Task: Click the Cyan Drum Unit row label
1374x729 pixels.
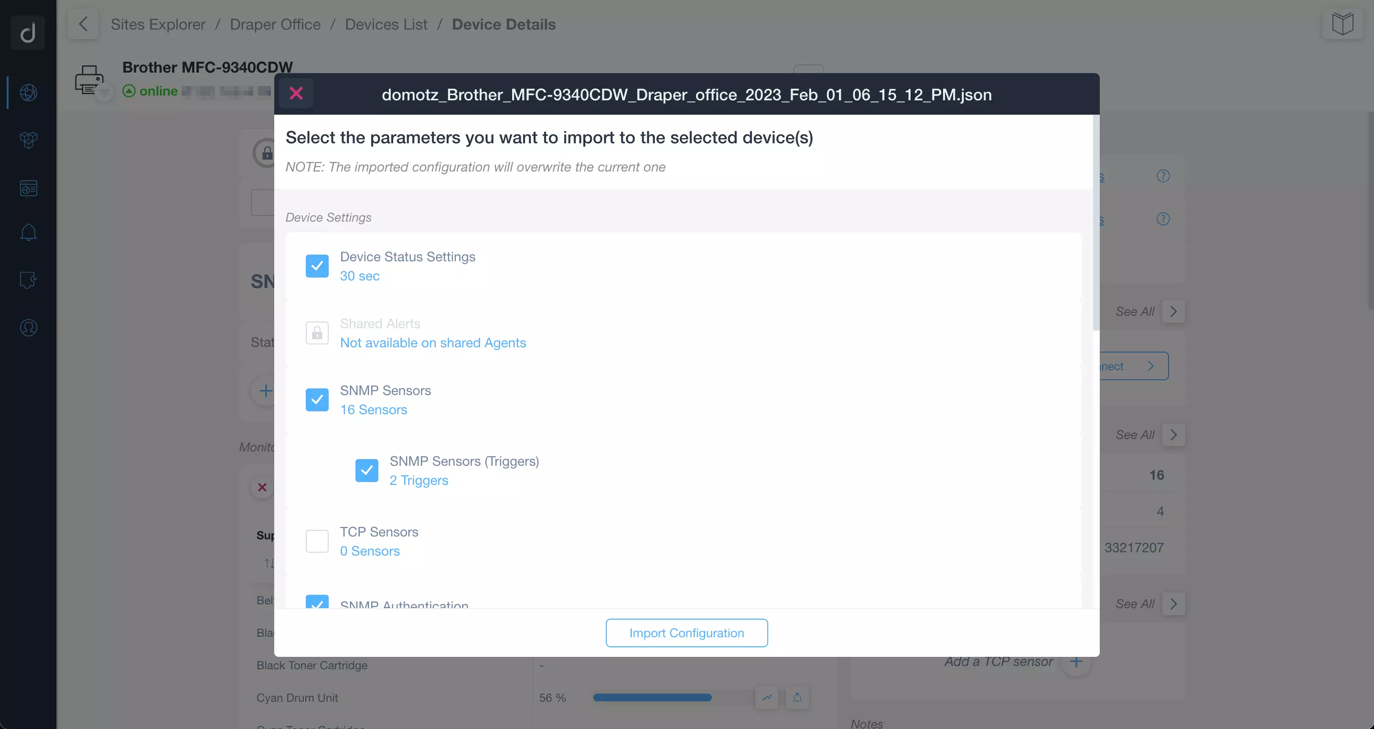Action: (x=297, y=698)
